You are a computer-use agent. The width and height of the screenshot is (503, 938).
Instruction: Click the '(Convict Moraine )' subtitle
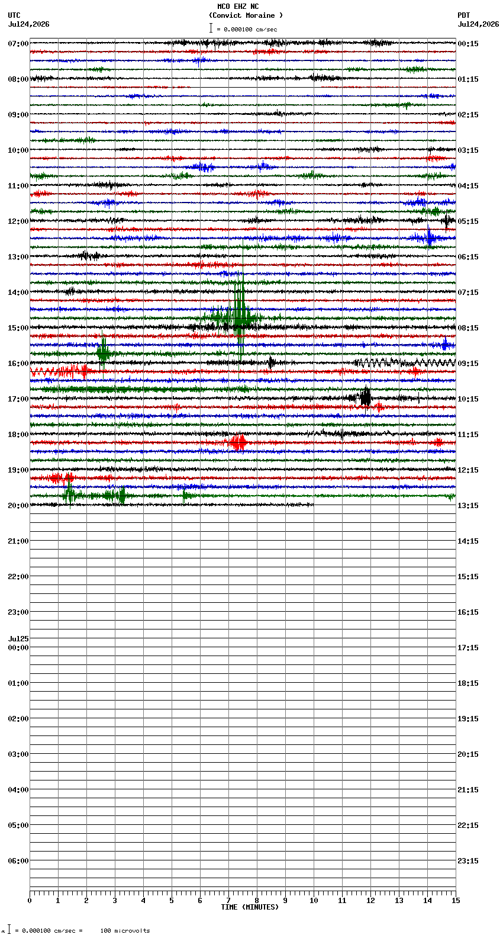(246, 15)
